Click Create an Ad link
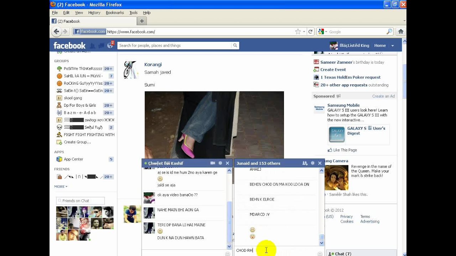The height and width of the screenshot is (256, 456). [x=383, y=96]
